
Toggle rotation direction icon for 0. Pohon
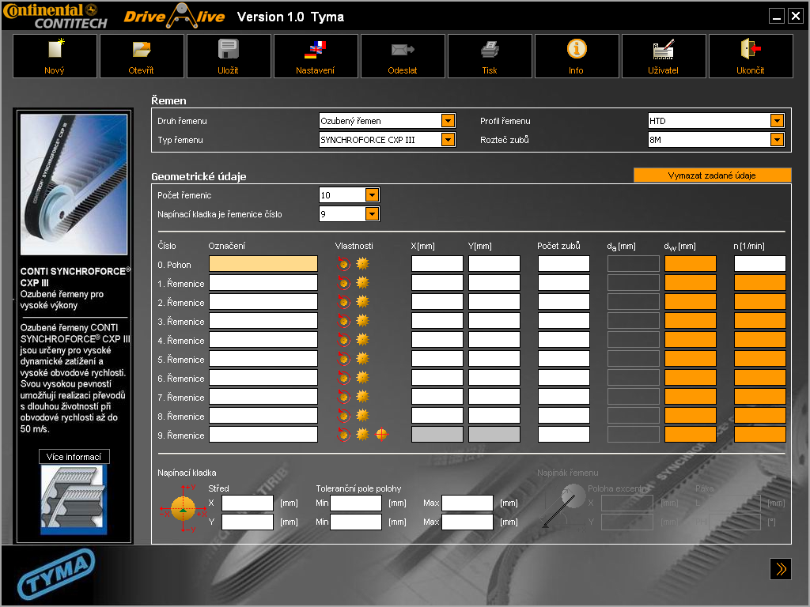[x=343, y=264]
